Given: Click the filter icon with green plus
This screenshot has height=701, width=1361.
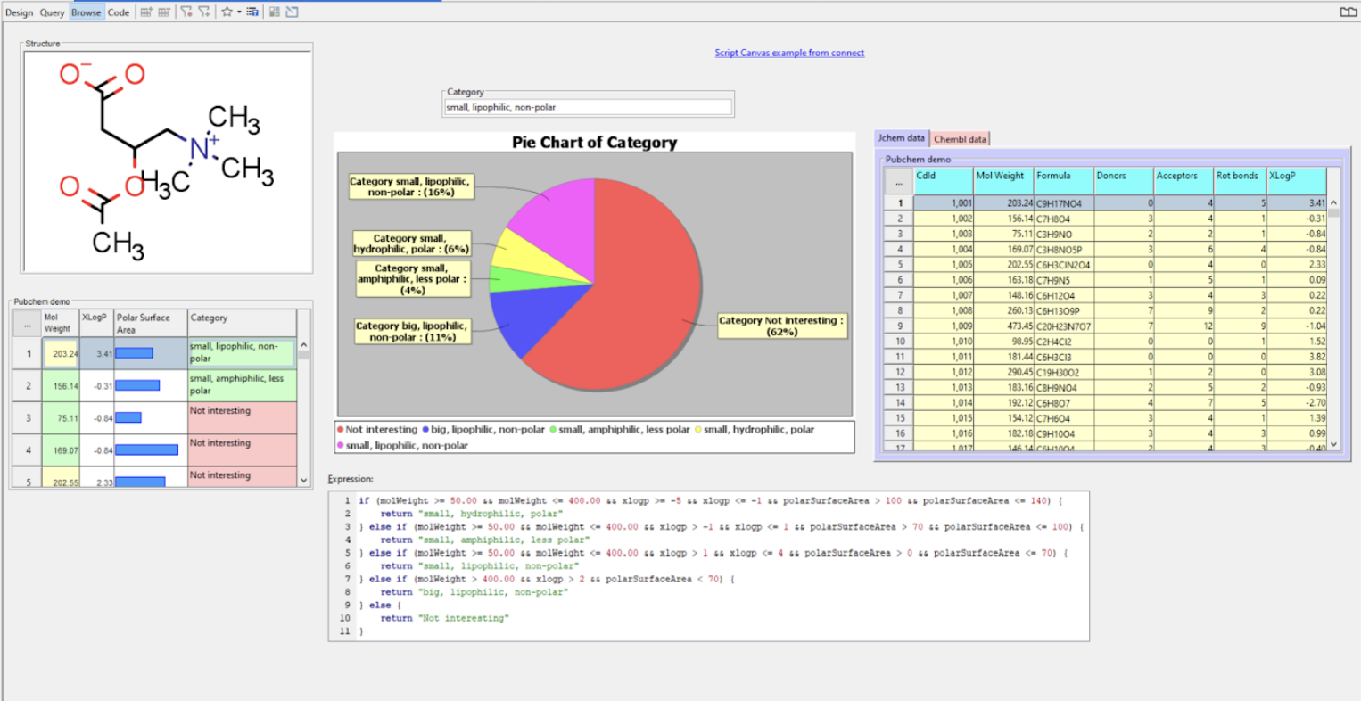Looking at the screenshot, I should [x=204, y=12].
